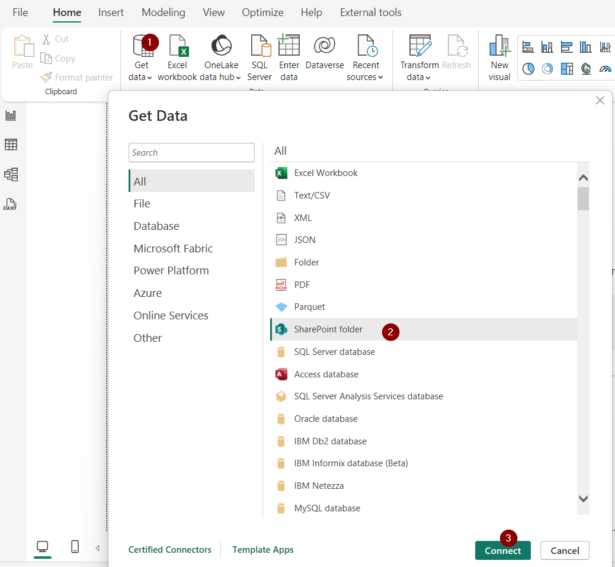
Task: Select the stacked column chart visual
Action: pos(547,47)
